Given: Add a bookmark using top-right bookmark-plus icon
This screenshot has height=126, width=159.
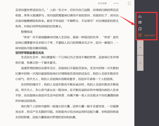Looking at the screenshot, I should (129, 3).
